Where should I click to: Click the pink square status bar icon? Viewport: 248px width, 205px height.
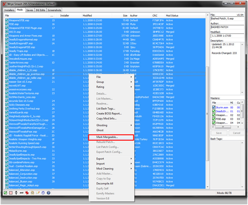11,193
